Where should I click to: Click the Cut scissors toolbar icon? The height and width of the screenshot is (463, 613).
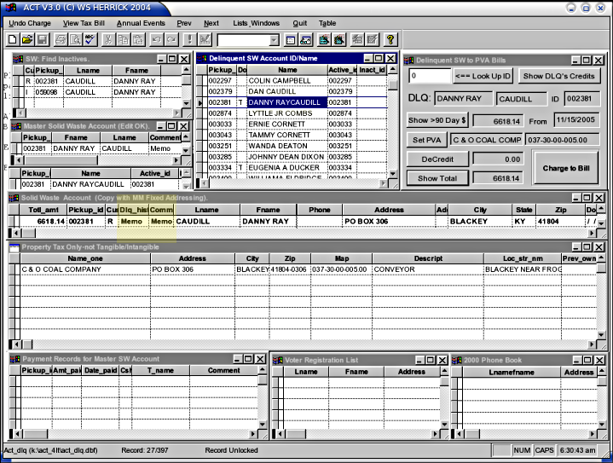pos(108,39)
